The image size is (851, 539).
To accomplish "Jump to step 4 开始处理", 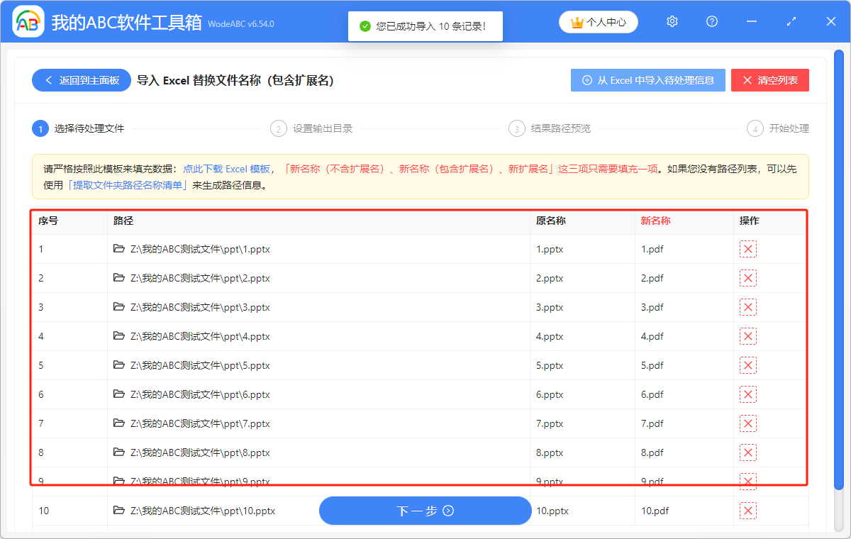I will pyautogui.click(x=779, y=128).
